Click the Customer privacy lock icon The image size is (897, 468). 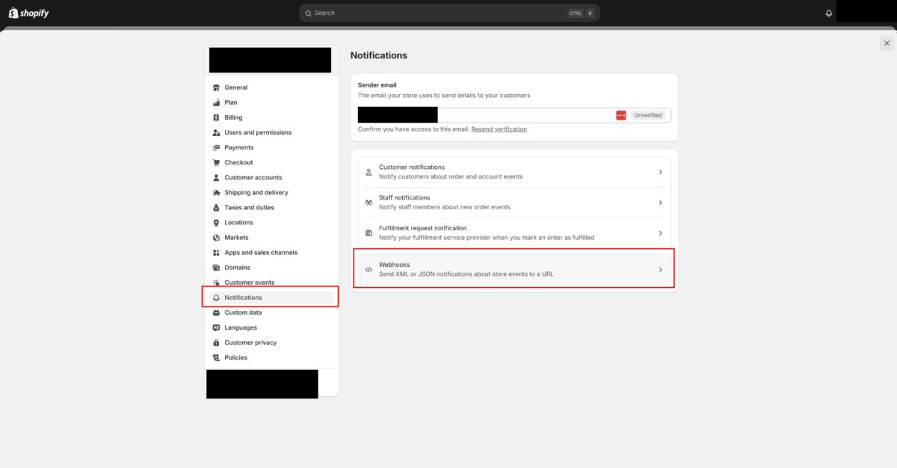pos(217,342)
